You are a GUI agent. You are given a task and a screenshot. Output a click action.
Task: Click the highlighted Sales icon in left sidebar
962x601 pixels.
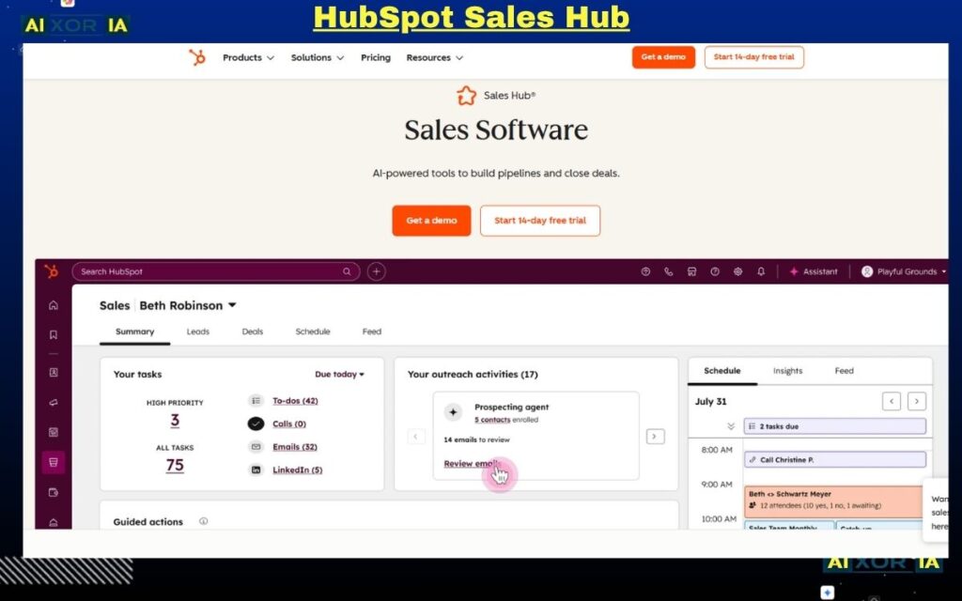pos(54,462)
